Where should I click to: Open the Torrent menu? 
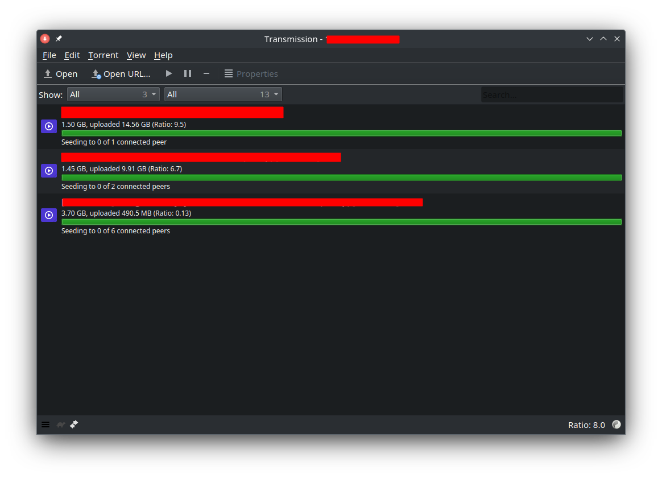point(103,55)
